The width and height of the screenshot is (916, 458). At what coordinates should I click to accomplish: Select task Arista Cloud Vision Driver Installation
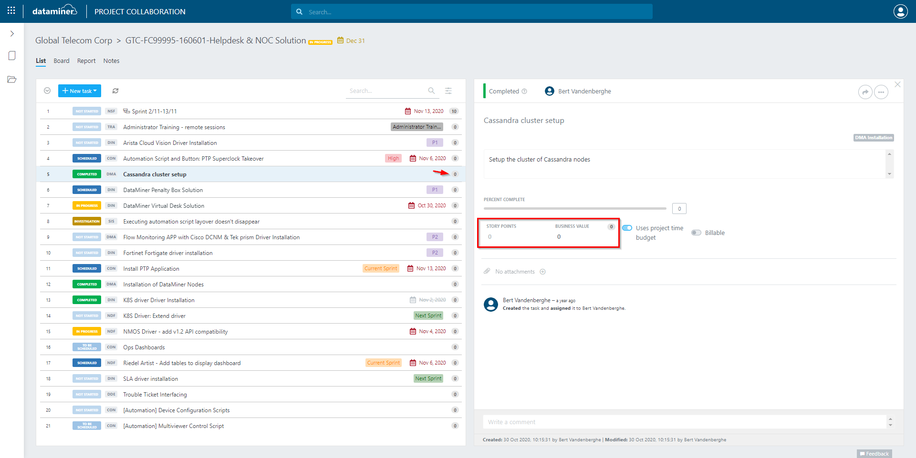[x=170, y=143]
